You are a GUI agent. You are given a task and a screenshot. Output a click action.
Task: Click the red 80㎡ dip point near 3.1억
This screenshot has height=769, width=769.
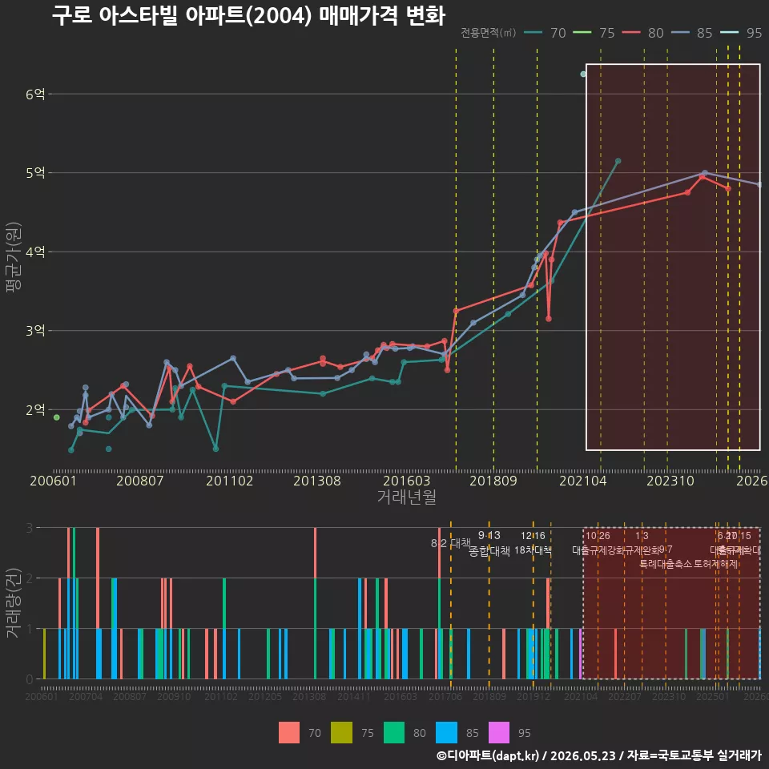click(548, 319)
